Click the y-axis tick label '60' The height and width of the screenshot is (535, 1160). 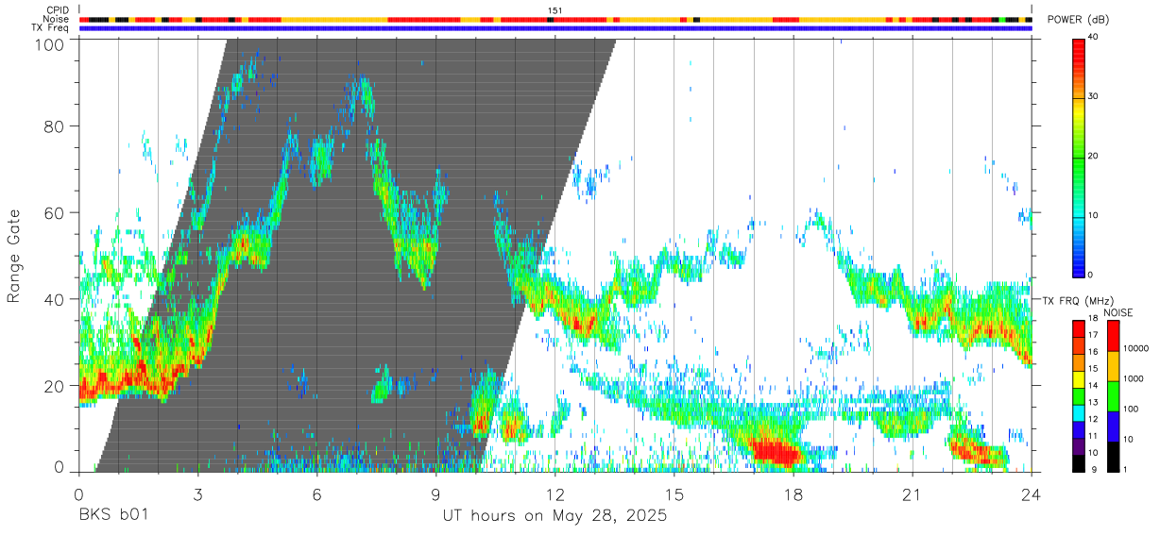[56, 212]
